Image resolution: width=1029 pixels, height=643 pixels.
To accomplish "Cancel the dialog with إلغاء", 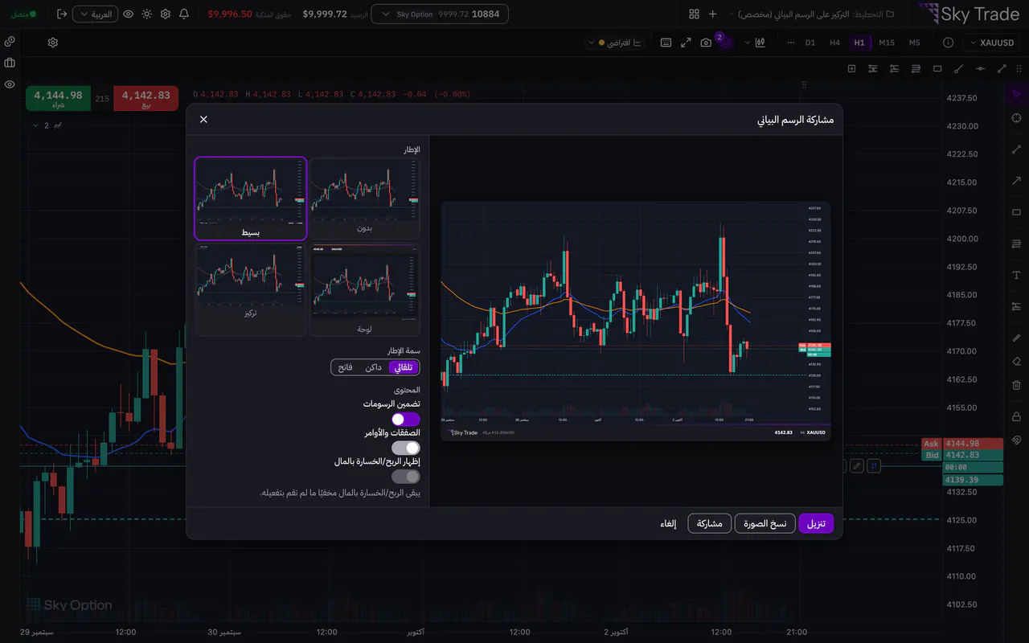I will point(668,523).
